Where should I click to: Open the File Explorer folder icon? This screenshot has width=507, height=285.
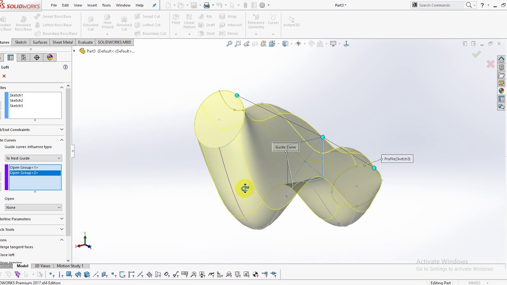pyautogui.click(x=501, y=76)
